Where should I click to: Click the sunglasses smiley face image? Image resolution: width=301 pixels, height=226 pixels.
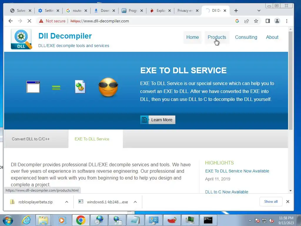click(x=108, y=87)
